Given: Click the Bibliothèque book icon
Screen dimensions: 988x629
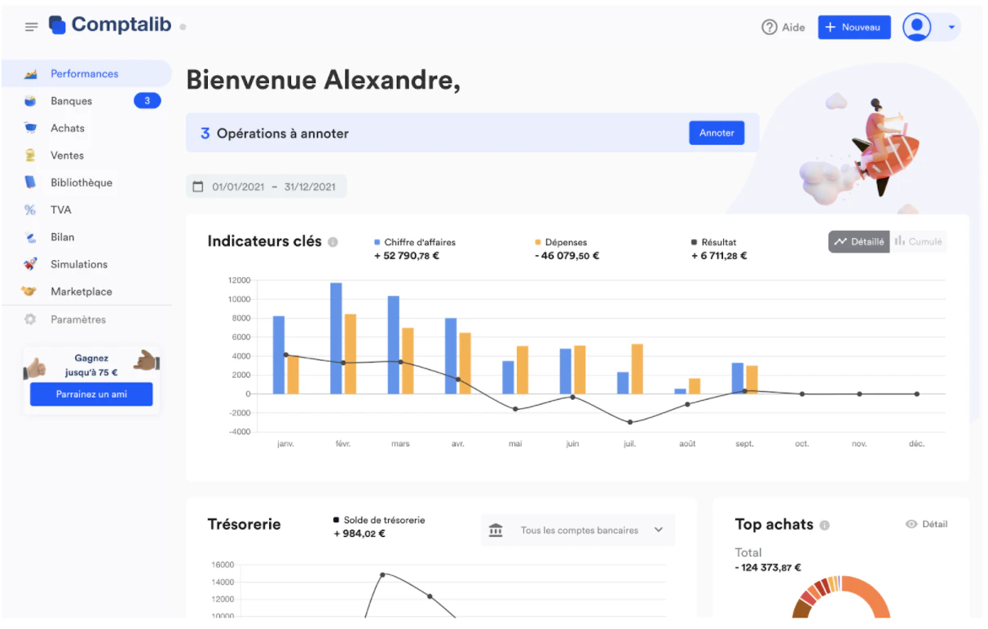Looking at the screenshot, I should point(30,183).
